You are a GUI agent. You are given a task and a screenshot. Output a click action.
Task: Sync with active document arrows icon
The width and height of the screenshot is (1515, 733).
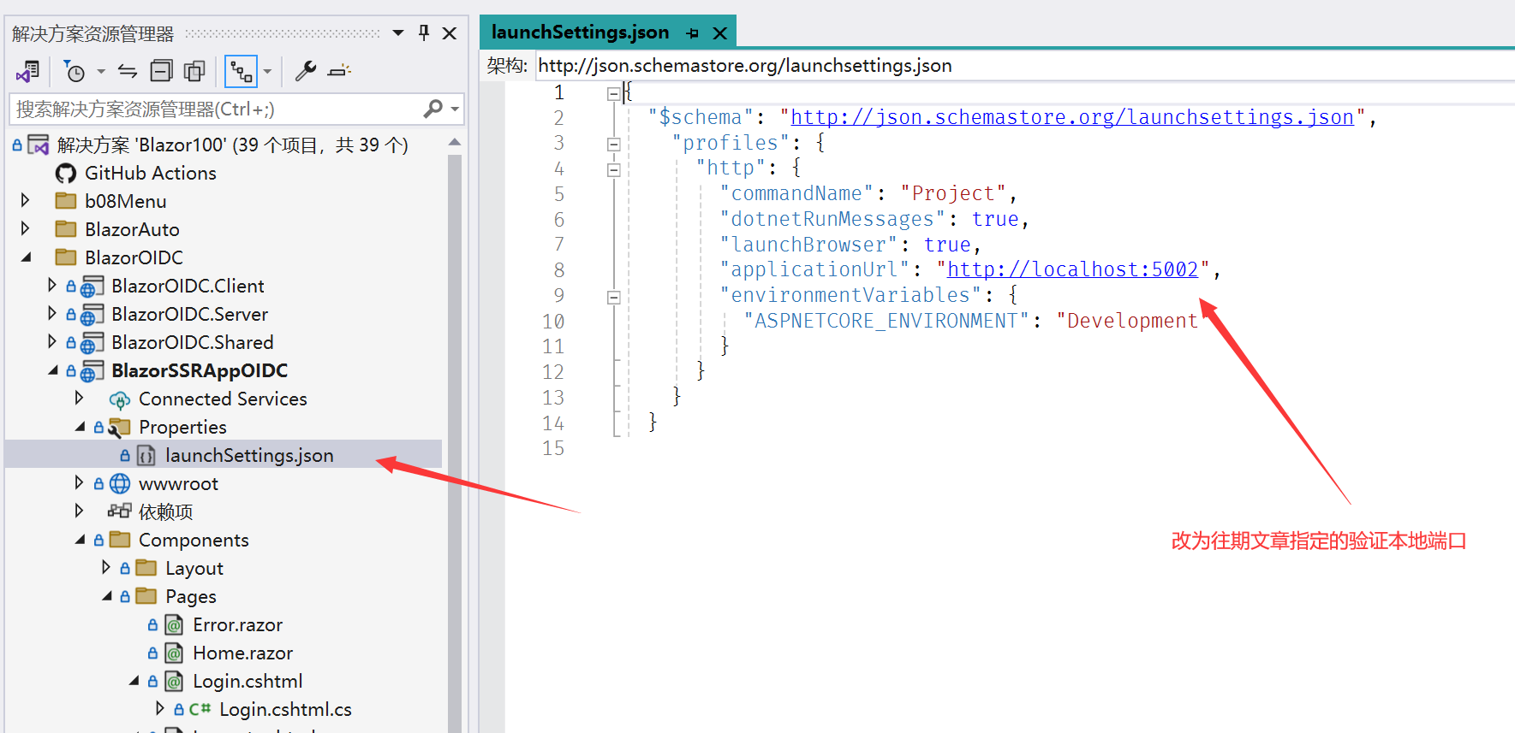(128, 71)
